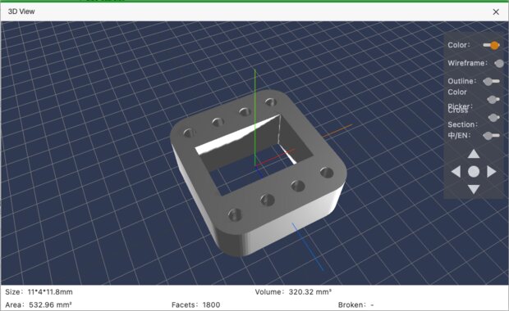This screenshot has height=311, width=509.
Task: Enable the Cross Section toggle
Action: (x=493, y=118)
